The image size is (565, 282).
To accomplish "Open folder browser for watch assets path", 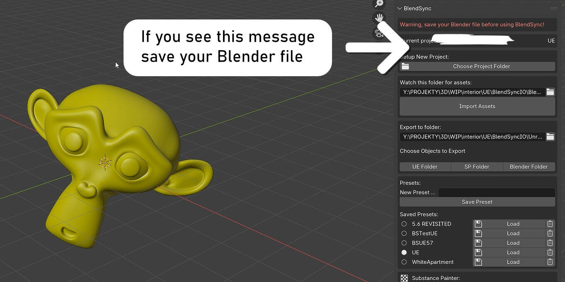I will click(x=550, y=92).
